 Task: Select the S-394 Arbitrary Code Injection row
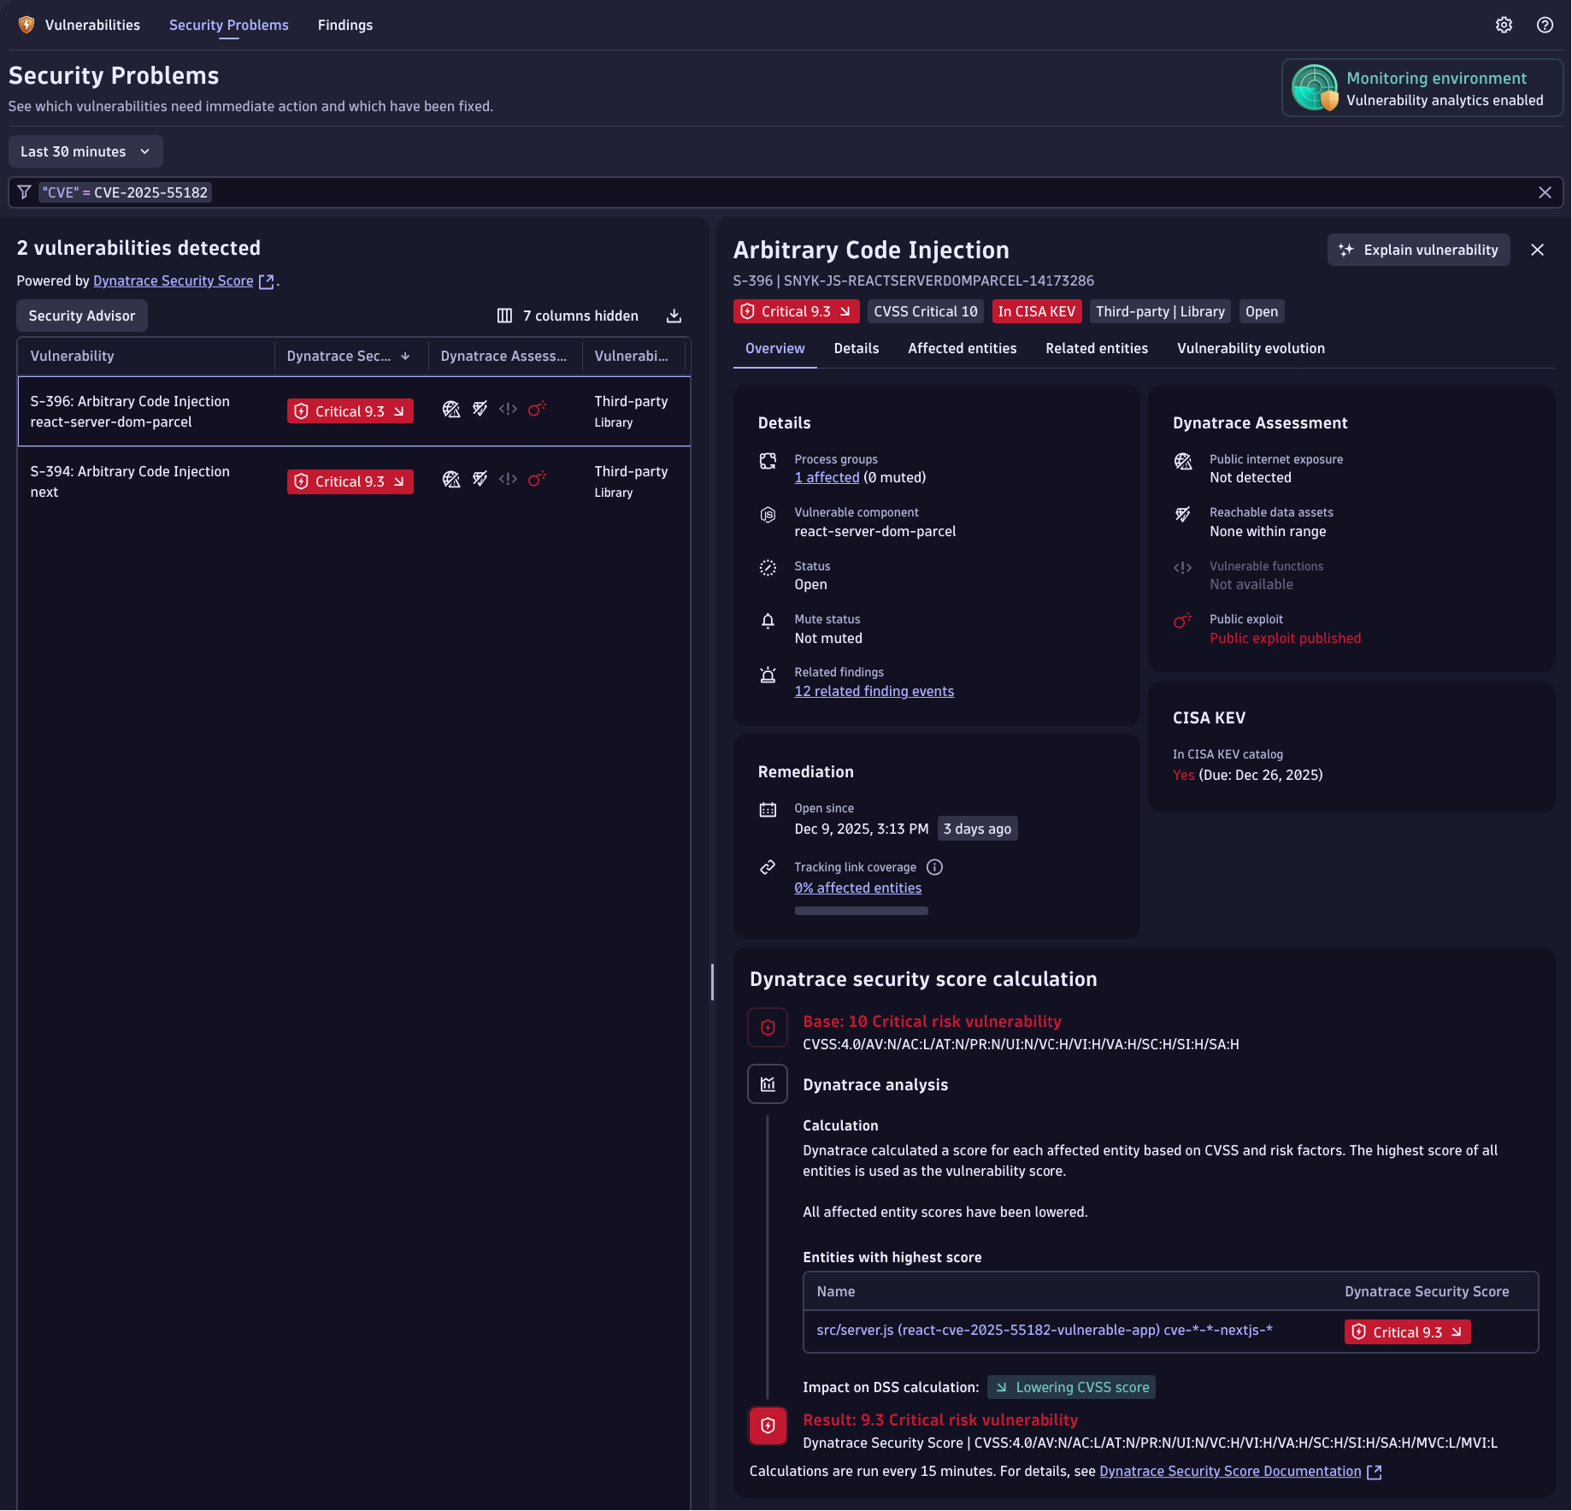point(130,481)
